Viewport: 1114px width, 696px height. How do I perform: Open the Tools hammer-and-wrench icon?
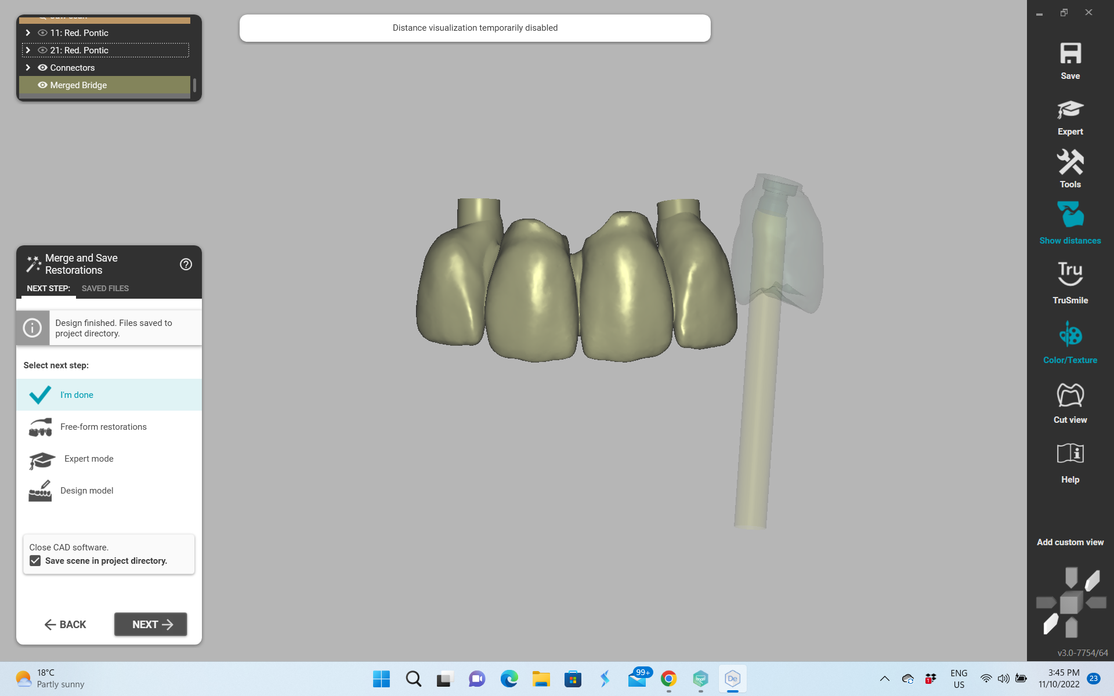point(1070,162)
